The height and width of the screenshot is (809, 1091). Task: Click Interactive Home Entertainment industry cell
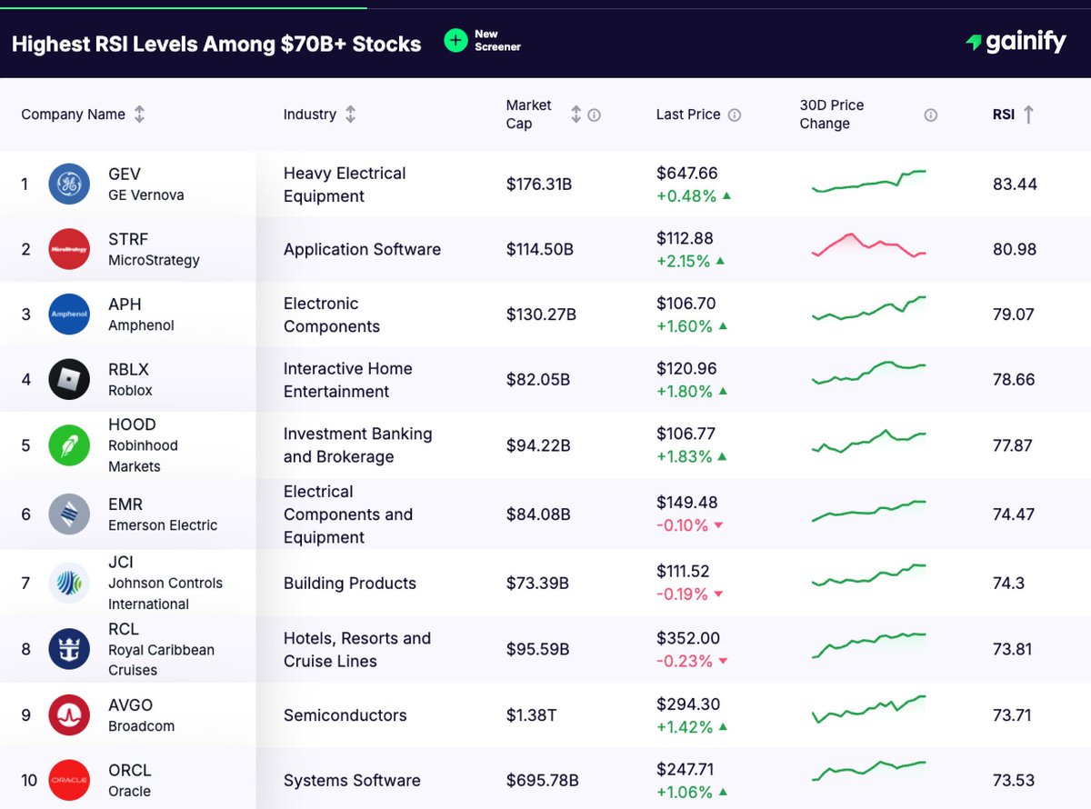[348, 380]
